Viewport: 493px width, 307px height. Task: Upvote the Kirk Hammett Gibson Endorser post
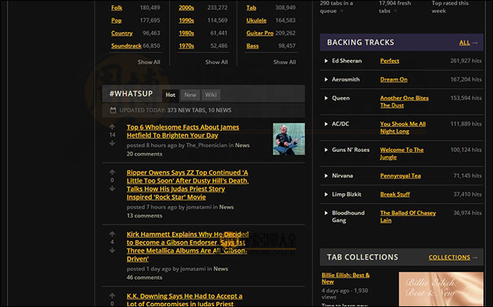pyautogui.click(x=113, y=234)
